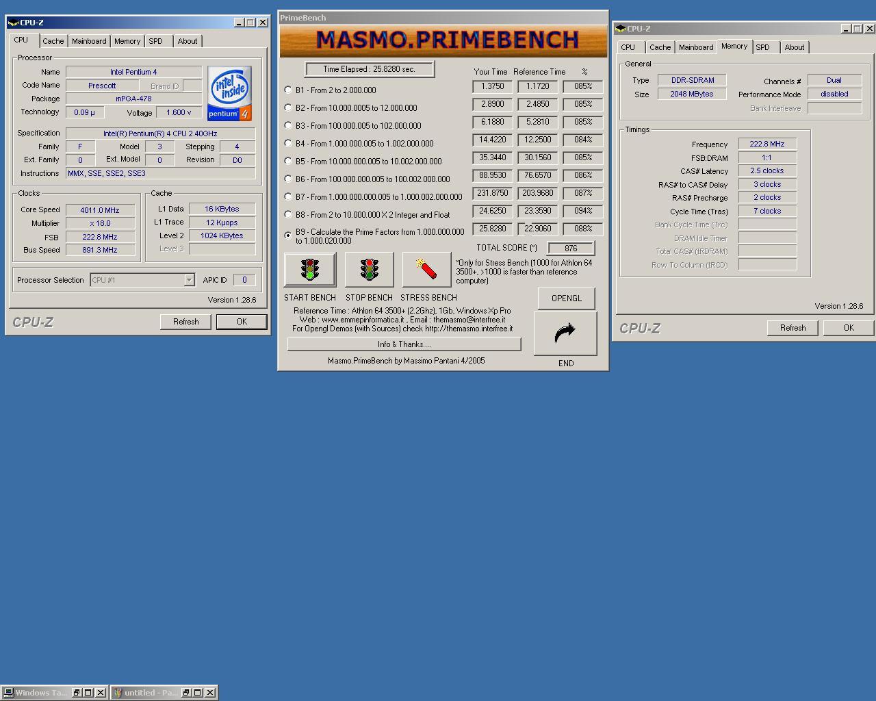Click Refresh in right CPU-Z memory window
Screen dimensions: 876x701
pyautogui.click(x=793, y=328)
